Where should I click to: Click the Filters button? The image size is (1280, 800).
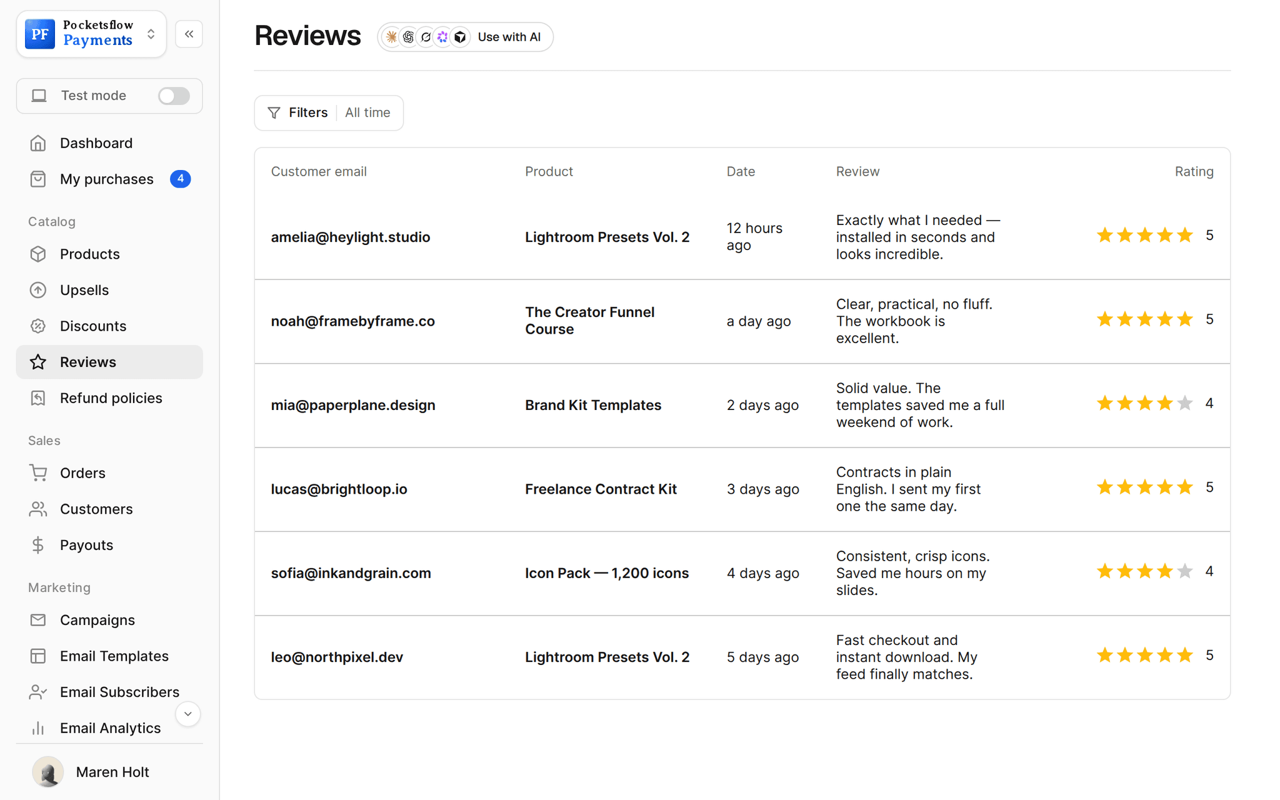click(x=329, y=112)
